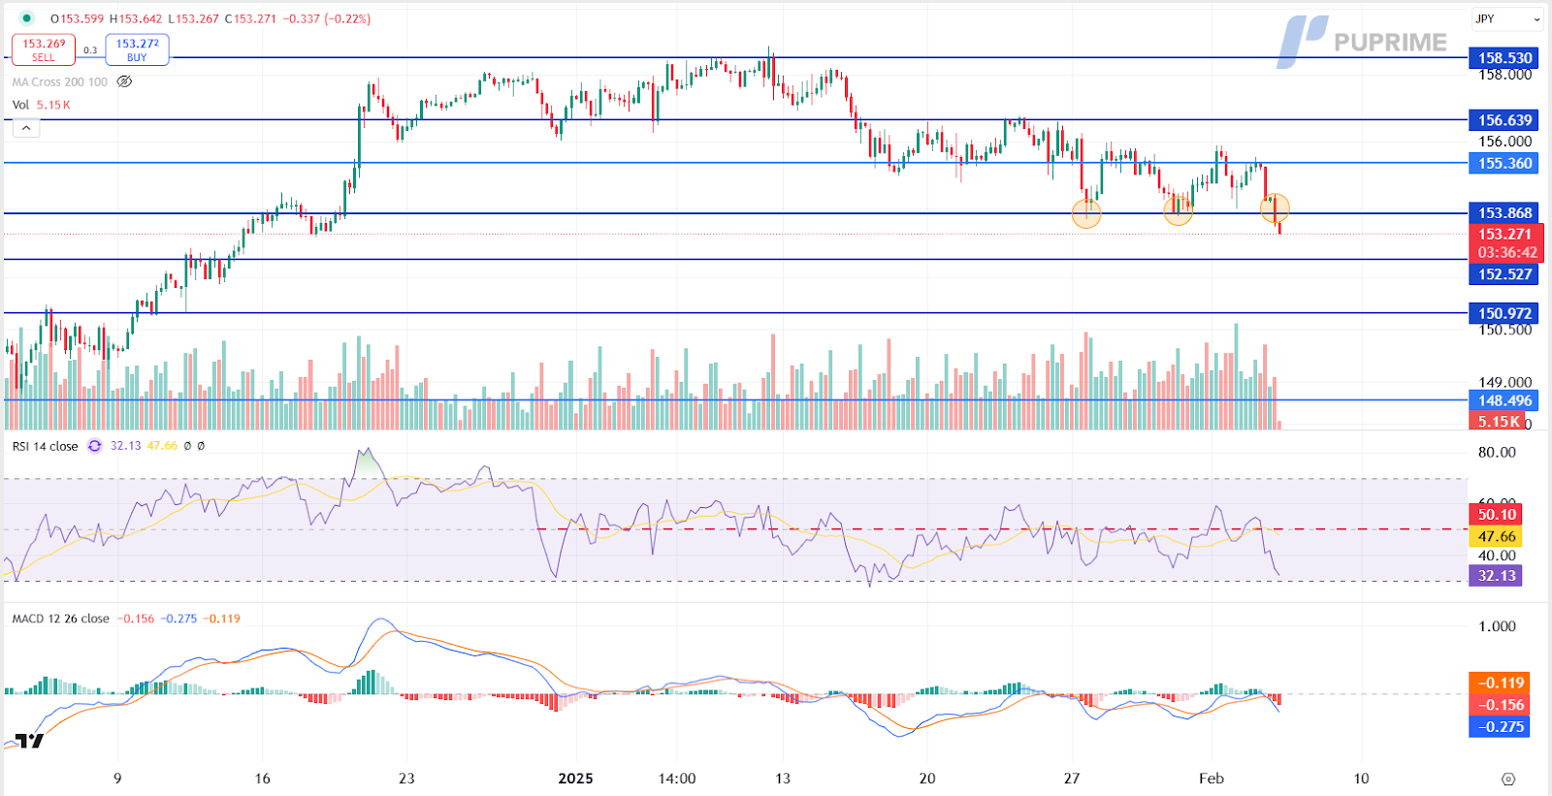Click the red 5.15K volume label

pyautogui.click(x=1499, y=422)
